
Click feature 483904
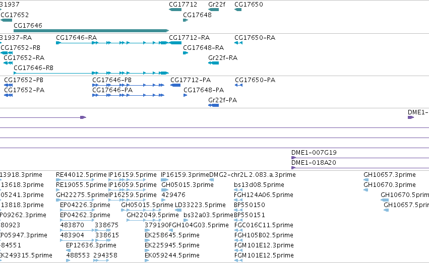(77, 241)
